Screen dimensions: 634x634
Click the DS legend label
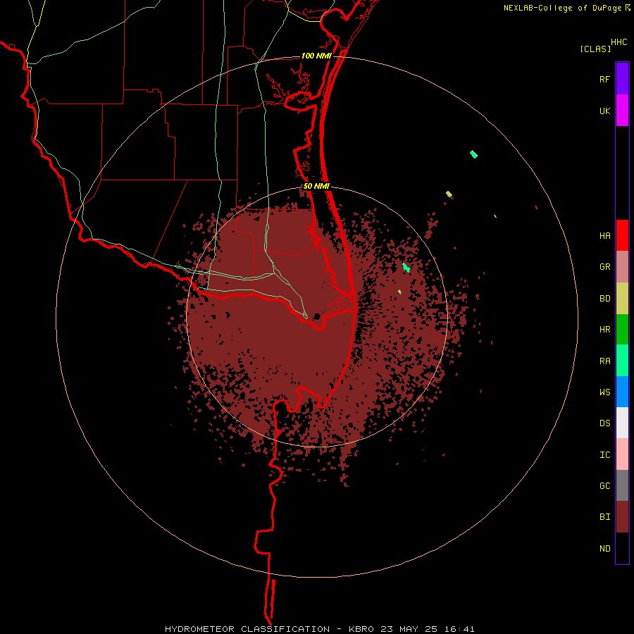click(604, 423)
